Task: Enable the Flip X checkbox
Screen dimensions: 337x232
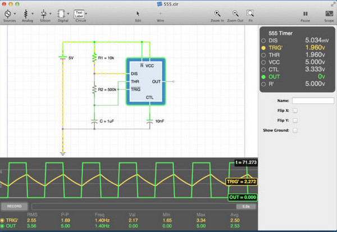Action: coord(295,111)
